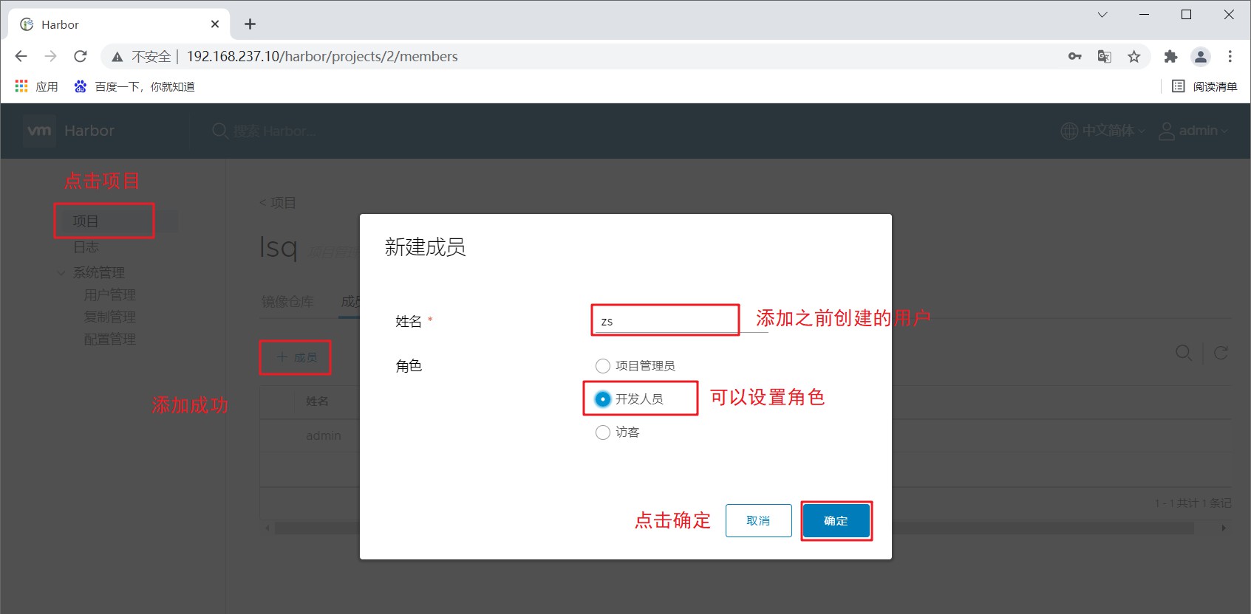Open the reading list
1251x614 pixels.
[x=1204, y=86]
